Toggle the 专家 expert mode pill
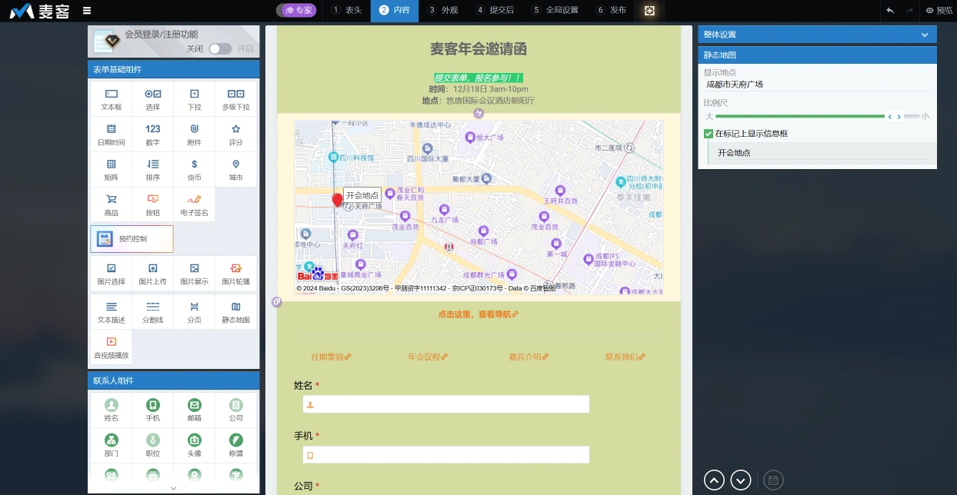The height and width of the screenshot is (495, 957). click(296, 11)
